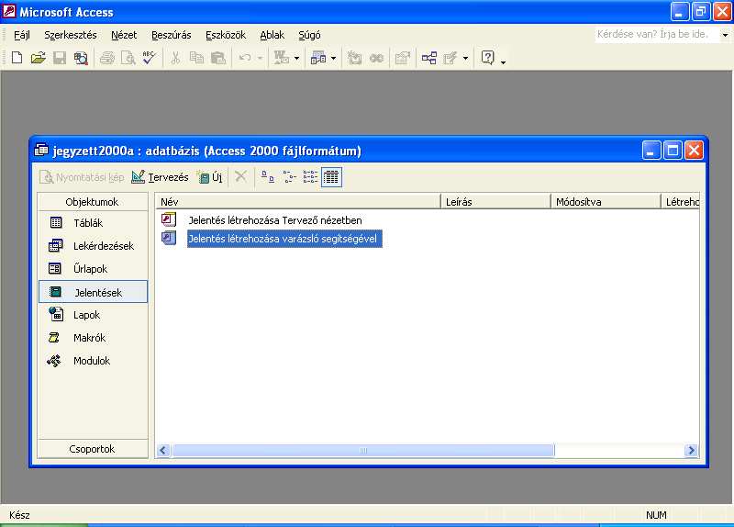Click the Kérdése van? help input box
The image size is (734, 527).
[x=657, y=35]
